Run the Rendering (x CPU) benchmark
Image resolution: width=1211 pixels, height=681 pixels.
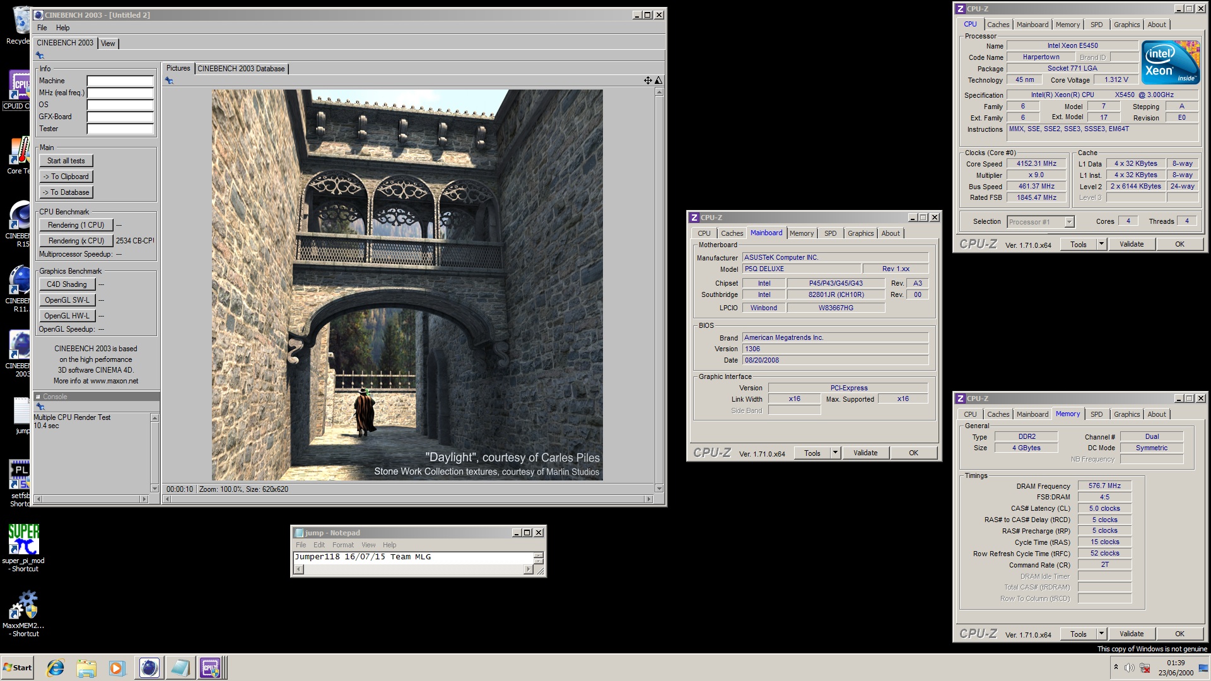click(76, 241)
